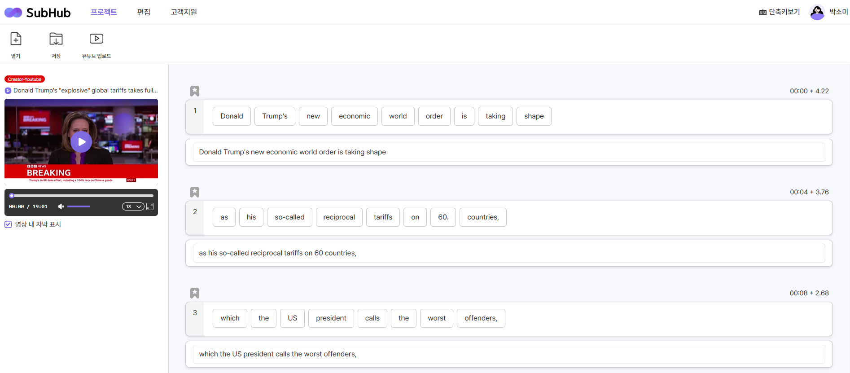Click subtitle row number 3
This screenshot has height=373, width=850.
(x=195, y=313)
